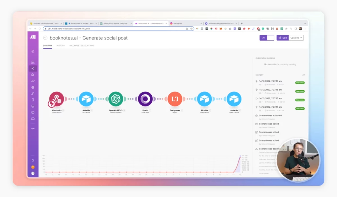Switch to booknotes.ai Books Airtable browser tab
337x197 pixels.
tap(80, 24)
